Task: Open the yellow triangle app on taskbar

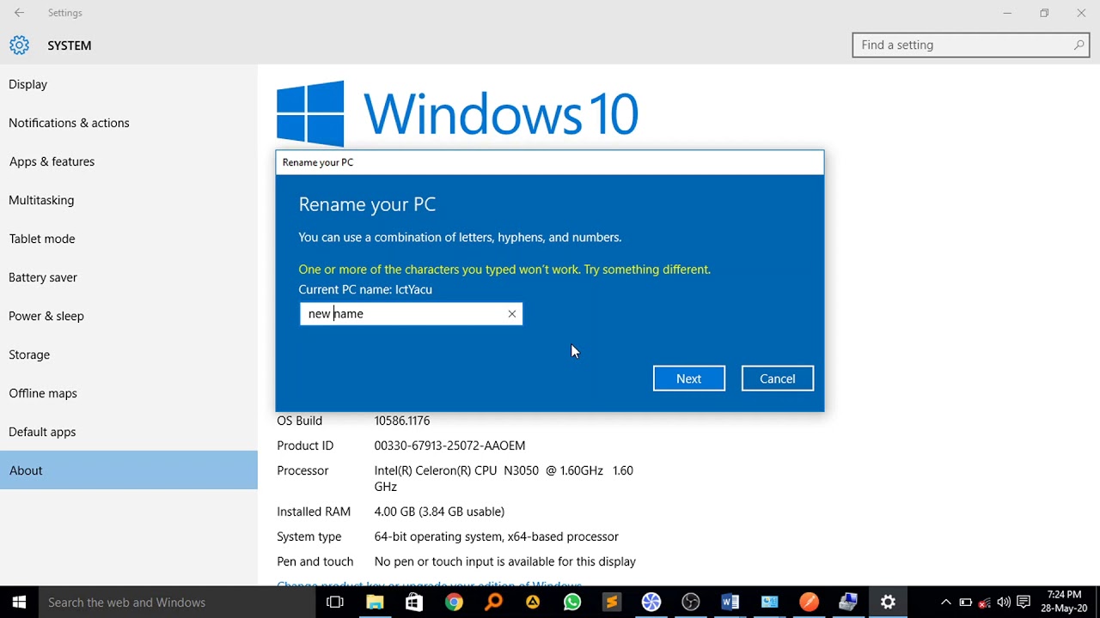Action: (x=533, y=603)
